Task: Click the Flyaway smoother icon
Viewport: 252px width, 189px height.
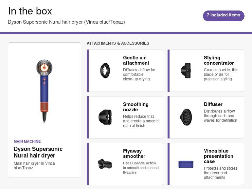Action: 105,164
